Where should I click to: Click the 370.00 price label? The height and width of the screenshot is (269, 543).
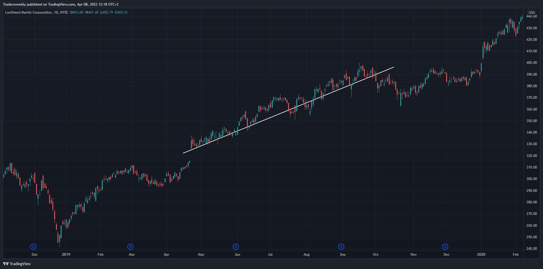tap(532, 98)
